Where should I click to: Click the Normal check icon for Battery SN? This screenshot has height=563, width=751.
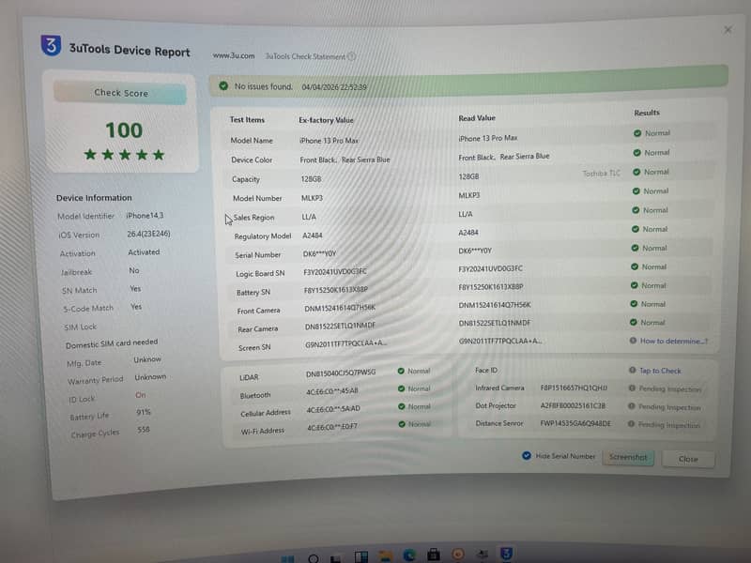[x=634, y=285]
